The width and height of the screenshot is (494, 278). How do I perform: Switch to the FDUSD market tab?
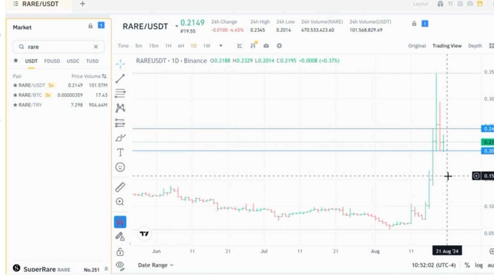(x=52, y=61)
